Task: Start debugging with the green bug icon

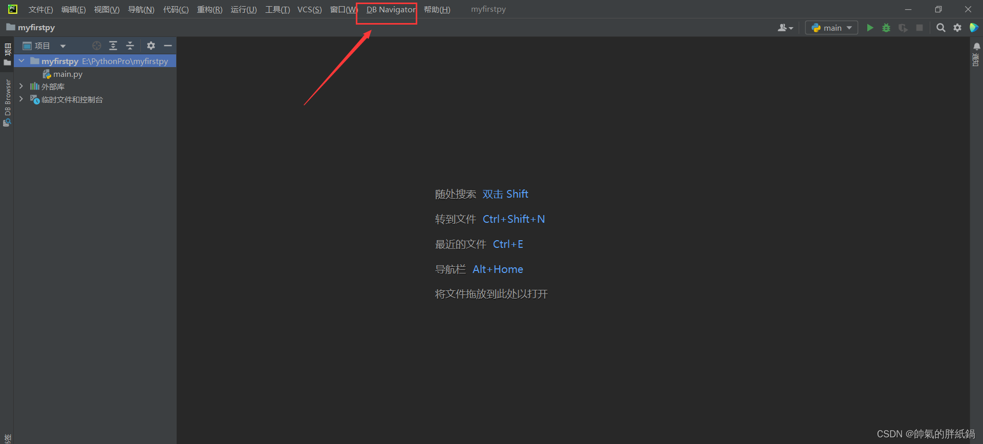Action: [x=886, y=28]
